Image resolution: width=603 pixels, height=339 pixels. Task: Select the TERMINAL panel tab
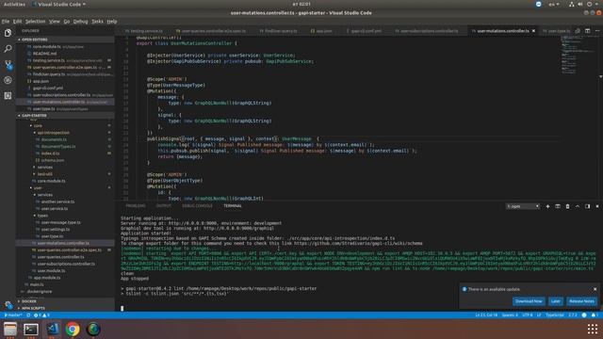233,206
